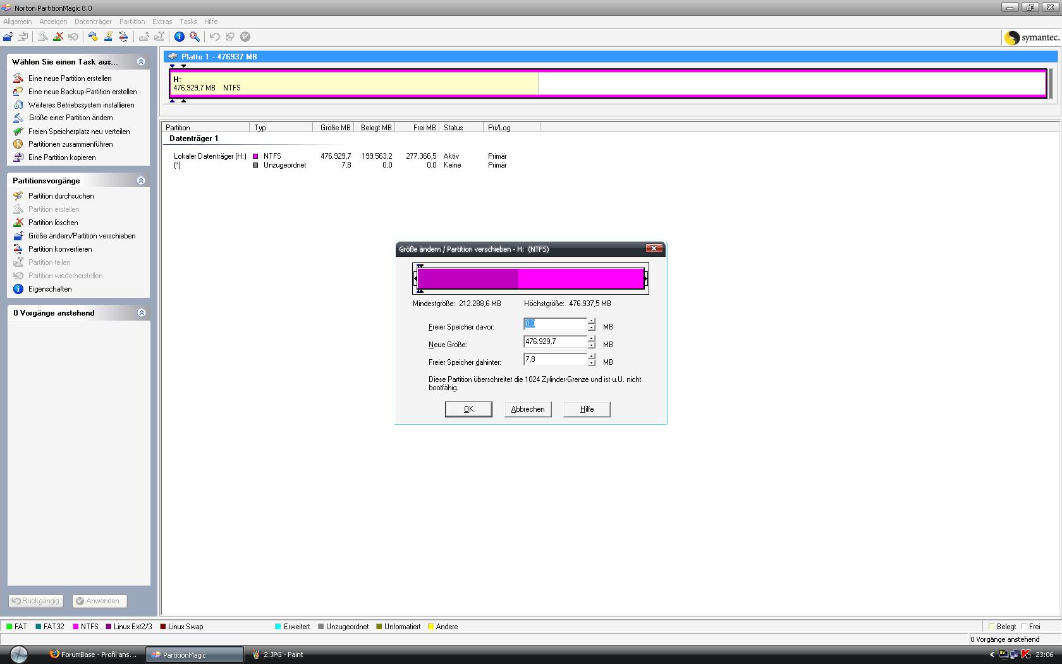Collapse the Partitionsvorgänge panel
This screenshot has width=1062, height=664.
pyautogui.click(x=141, y=180)
